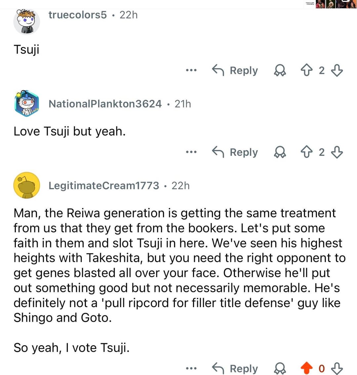Award NationalPlankton3624's "Love Tsuji" comment
Viewport: 357px width, 375px height.
click(x=280, y=152)
